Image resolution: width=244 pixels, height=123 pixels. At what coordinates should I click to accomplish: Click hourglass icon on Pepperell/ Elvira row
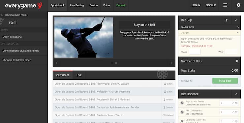[x=164, y=100]
